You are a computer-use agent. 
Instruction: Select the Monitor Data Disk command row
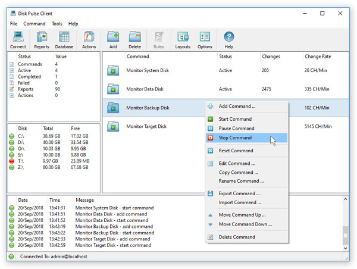[x=226, y=89]
